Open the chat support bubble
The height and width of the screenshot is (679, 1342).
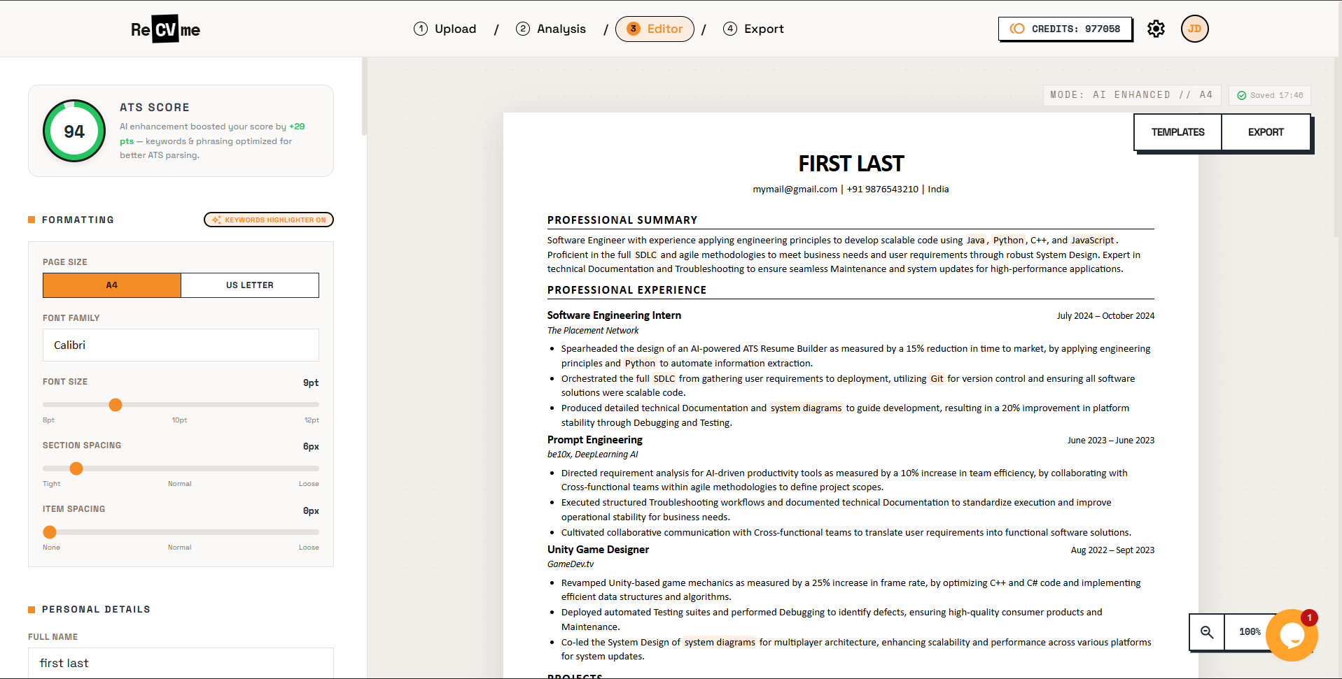pyautogui.click(x=1292, y=635)
